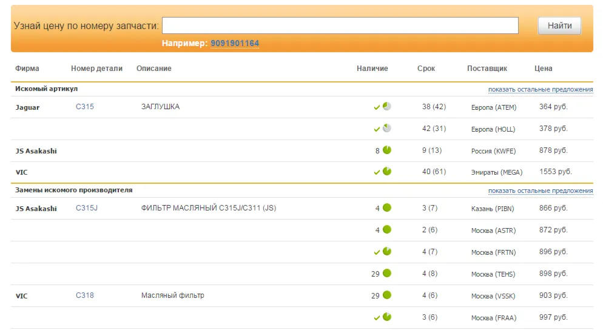Screen dimensions: 603x330
Task: Click the green circle icon in TEHS row
Action: pos(387,273)
